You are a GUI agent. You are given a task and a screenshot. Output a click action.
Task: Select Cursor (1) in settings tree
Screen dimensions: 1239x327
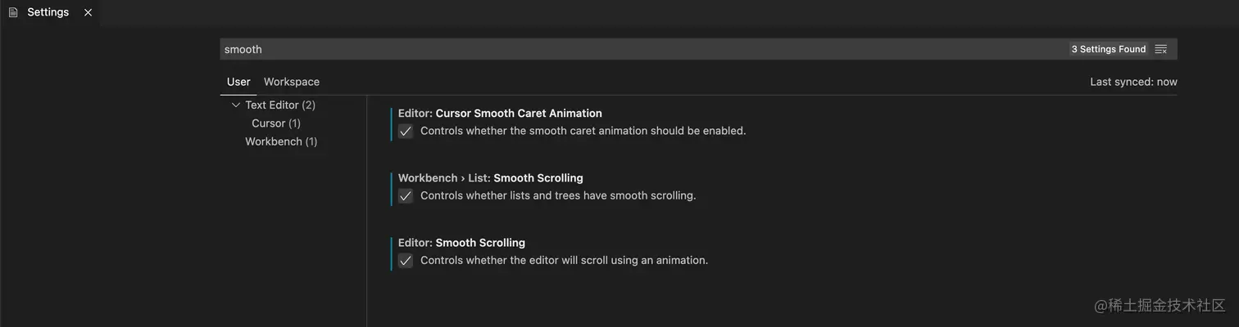(276, 123)
